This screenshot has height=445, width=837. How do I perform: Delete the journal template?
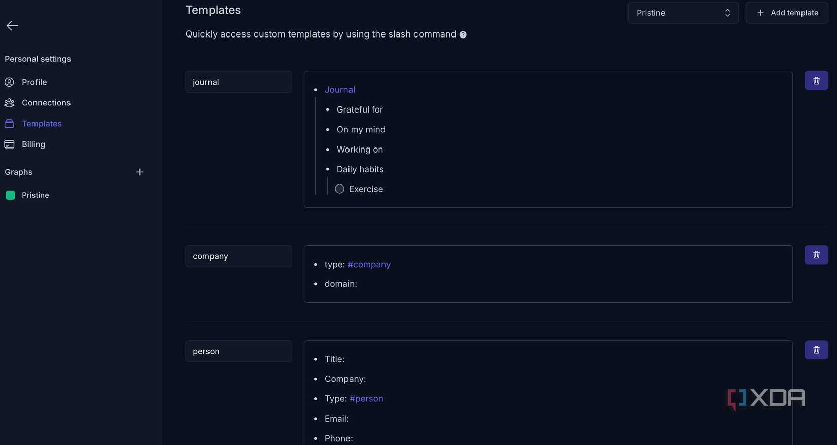click(816, 80)
